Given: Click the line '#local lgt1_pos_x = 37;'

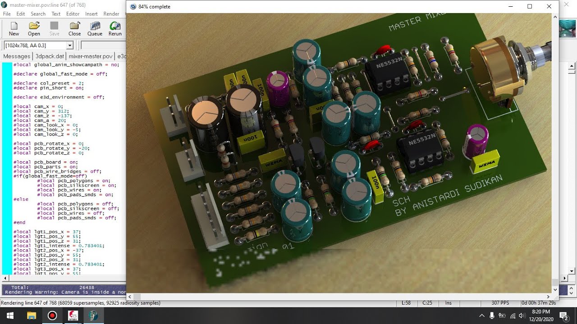Looking at the screenshot, I should [x=47, y=231].
